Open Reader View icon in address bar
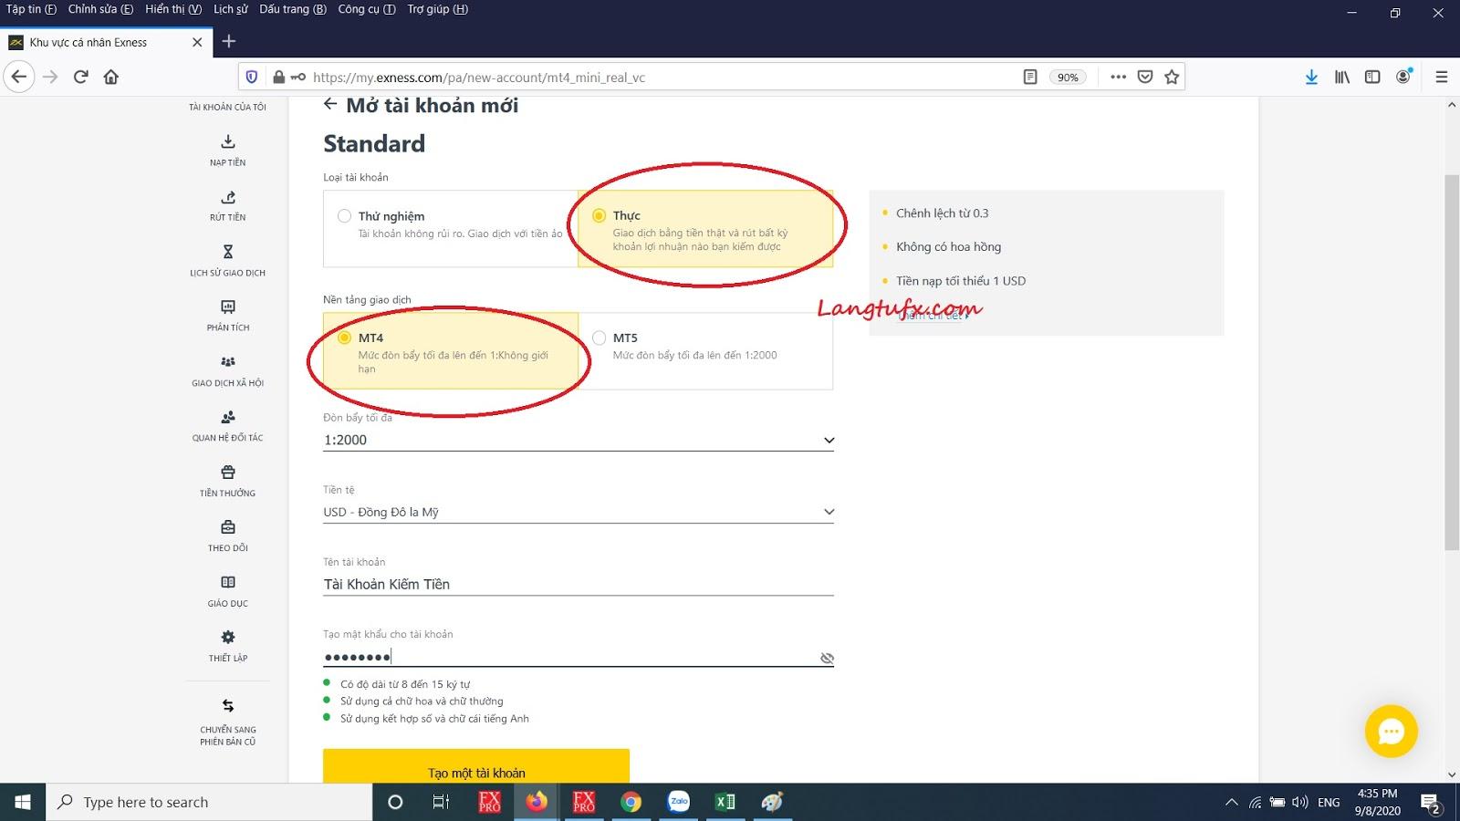Viewport: 1460px width, 821px height. click(1030, 77)
